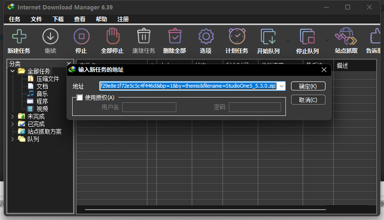The width and height of the screenshot is (384, 220).
Task: Click the partially visible 告诉 thumbs-up icon
Action: [x=375, y=36]
